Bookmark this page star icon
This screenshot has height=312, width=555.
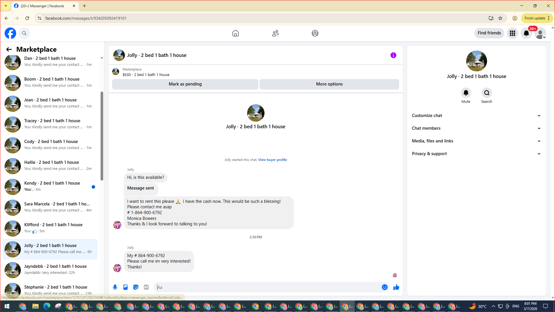pos(500,18)
